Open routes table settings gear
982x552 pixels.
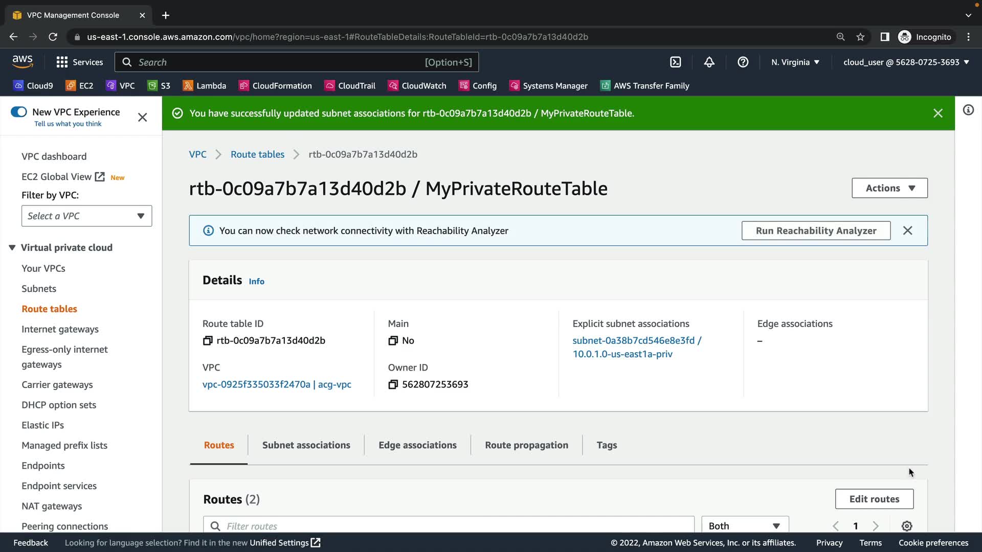coord(906,526)
